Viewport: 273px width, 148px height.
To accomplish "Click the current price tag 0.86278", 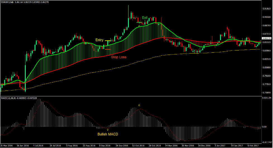I will pyautogui.click(x=267, y=38).
